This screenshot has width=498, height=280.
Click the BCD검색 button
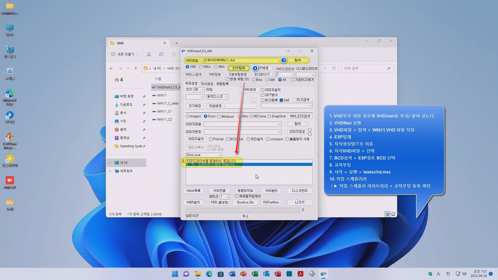pyautogui.click(x=303, y=100)
